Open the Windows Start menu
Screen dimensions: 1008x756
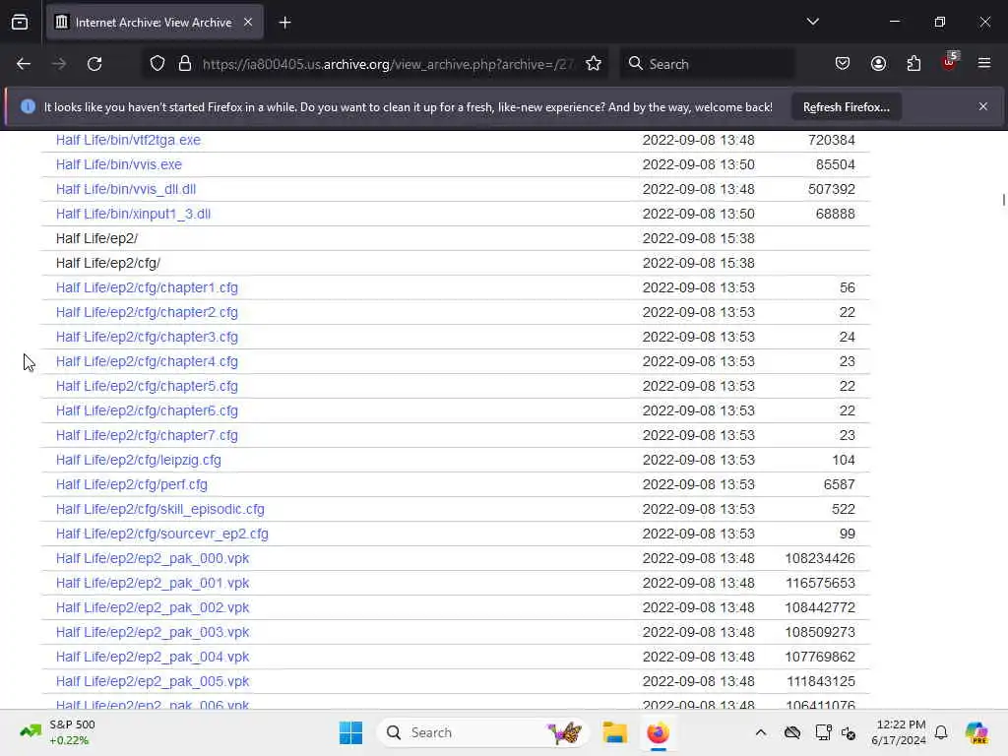point(351,732)
